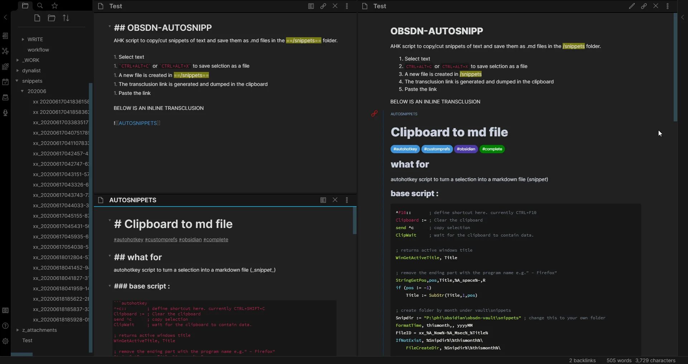688x364 pixels.
Task: Select the AUTOSNIPPETS pane title
Action: [x=133, y=200]
